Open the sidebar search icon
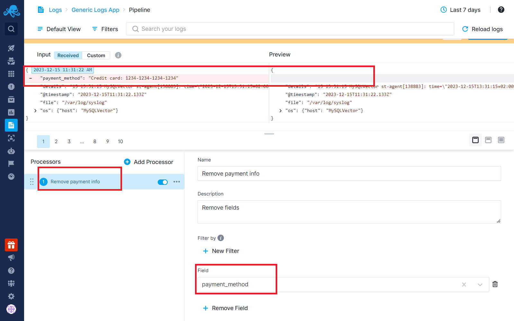This screenshot has width=514, height=321. [11, 29]
